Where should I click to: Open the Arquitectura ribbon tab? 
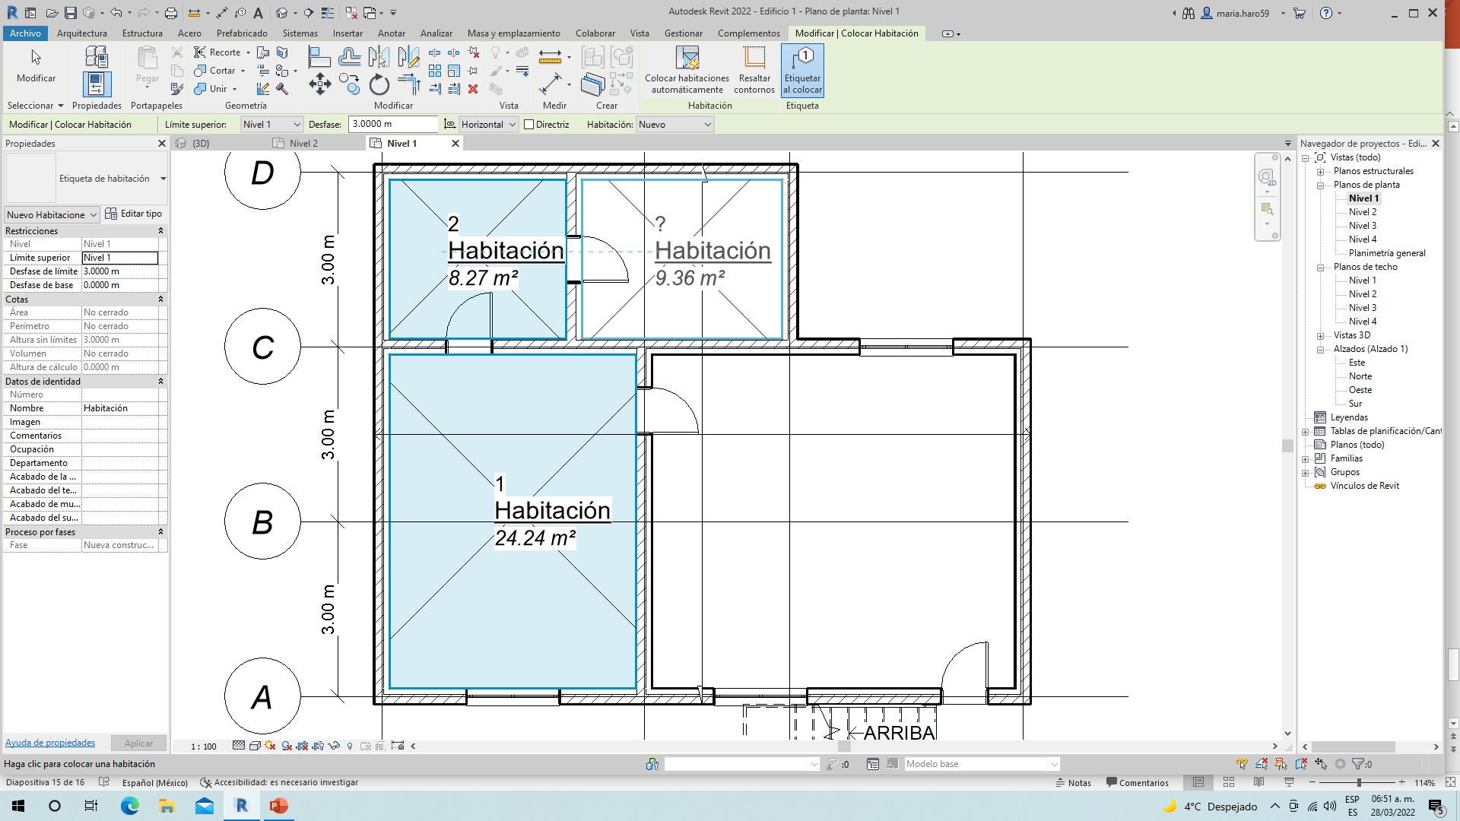pos(81,33)
